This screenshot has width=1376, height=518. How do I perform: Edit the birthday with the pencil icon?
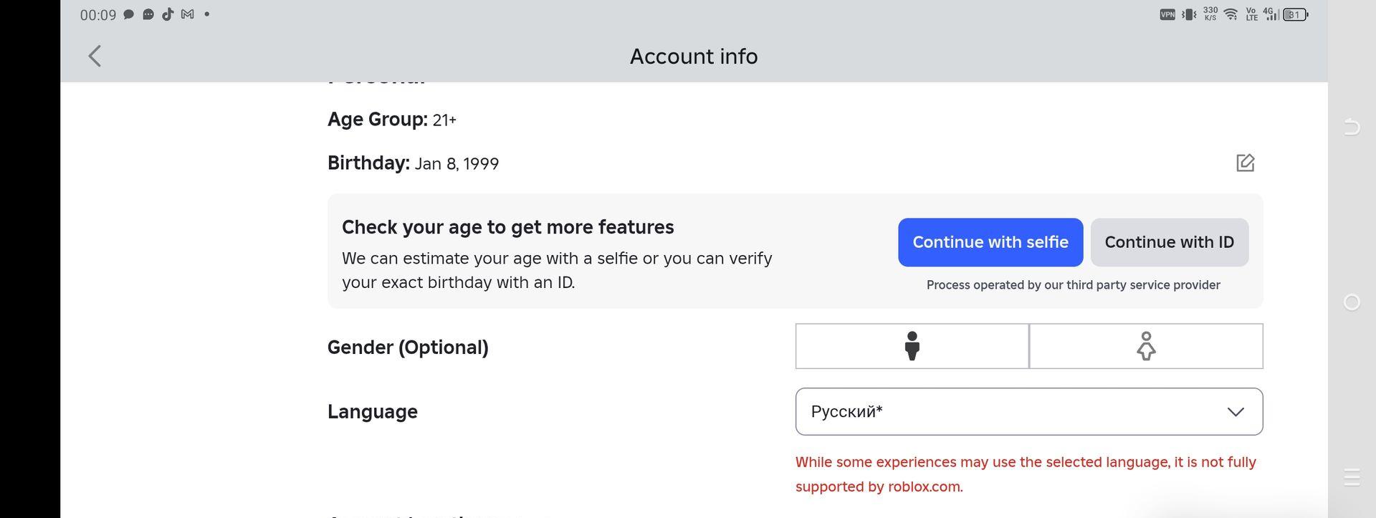coord(1245,163)
